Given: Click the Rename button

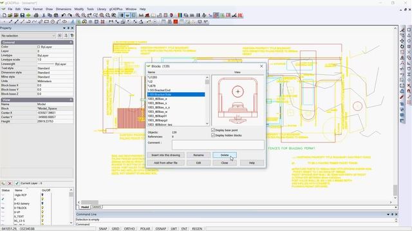Looking at the screenshot, I should (x=198, y=155).
